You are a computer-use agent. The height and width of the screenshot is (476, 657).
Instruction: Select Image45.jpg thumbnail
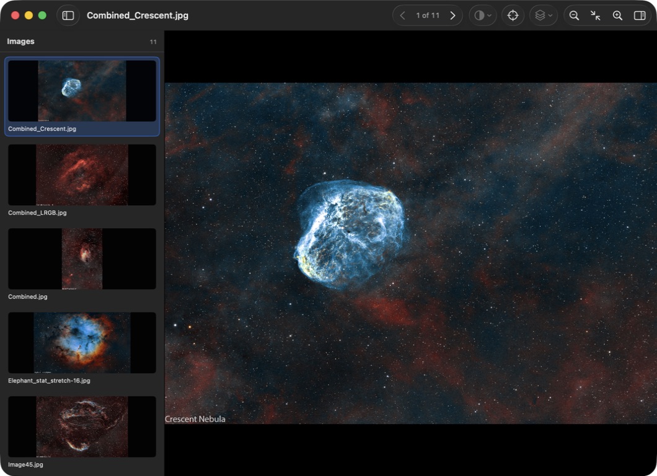point(82,426)
